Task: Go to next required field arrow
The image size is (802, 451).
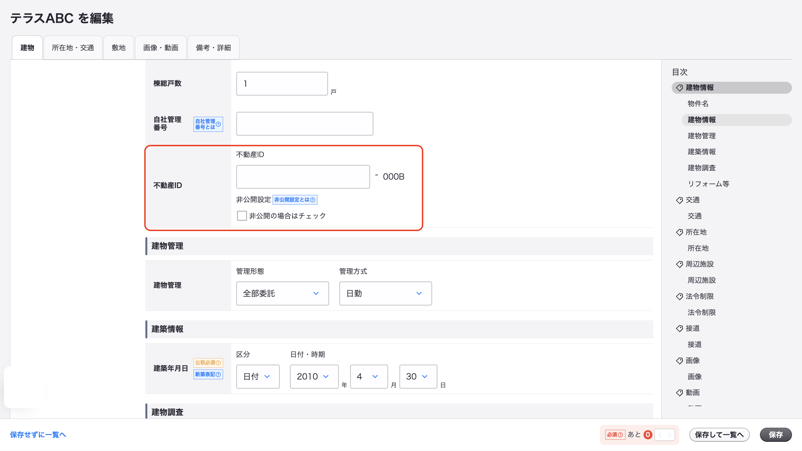Action: (670, 435)
